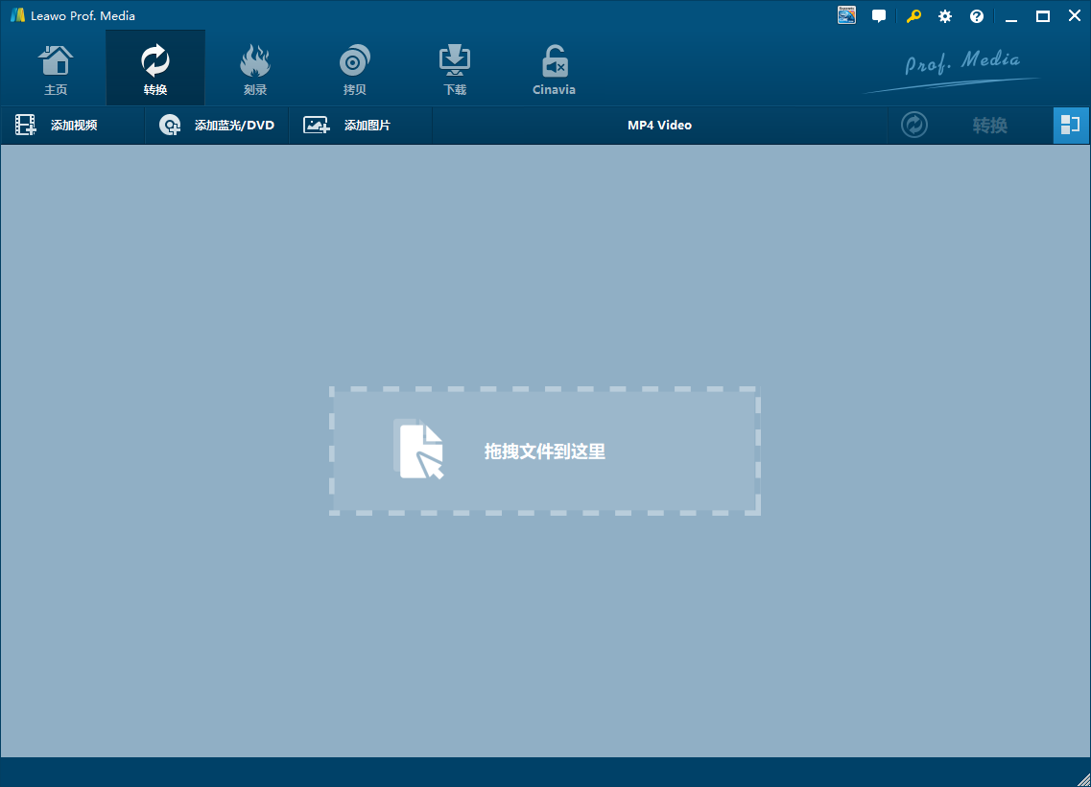This screenshot has height=787, width=1091.
Task: Click the file-with-cursor icon in drop area
Action: pyautogui.click(x=419, y=450)
